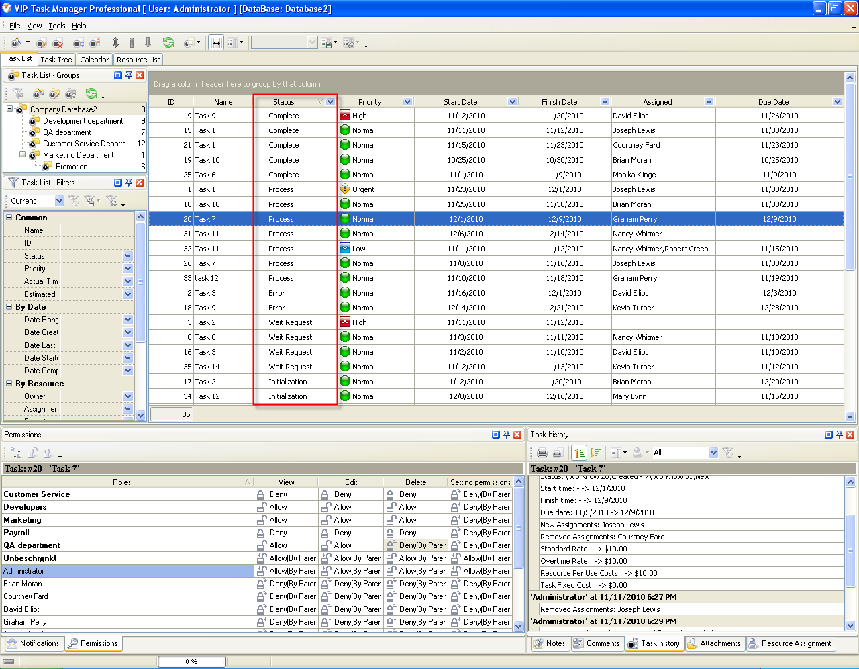Open the Tools menu
The image size is (859, 669).
(57, 26)
